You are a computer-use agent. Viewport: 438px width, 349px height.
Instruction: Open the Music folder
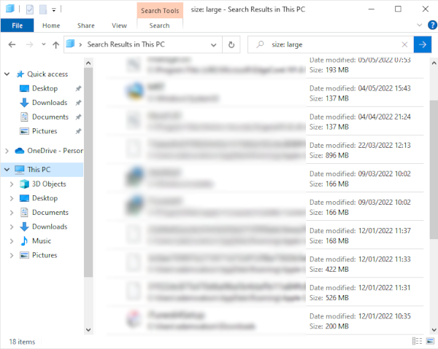[x=42, y=241]
